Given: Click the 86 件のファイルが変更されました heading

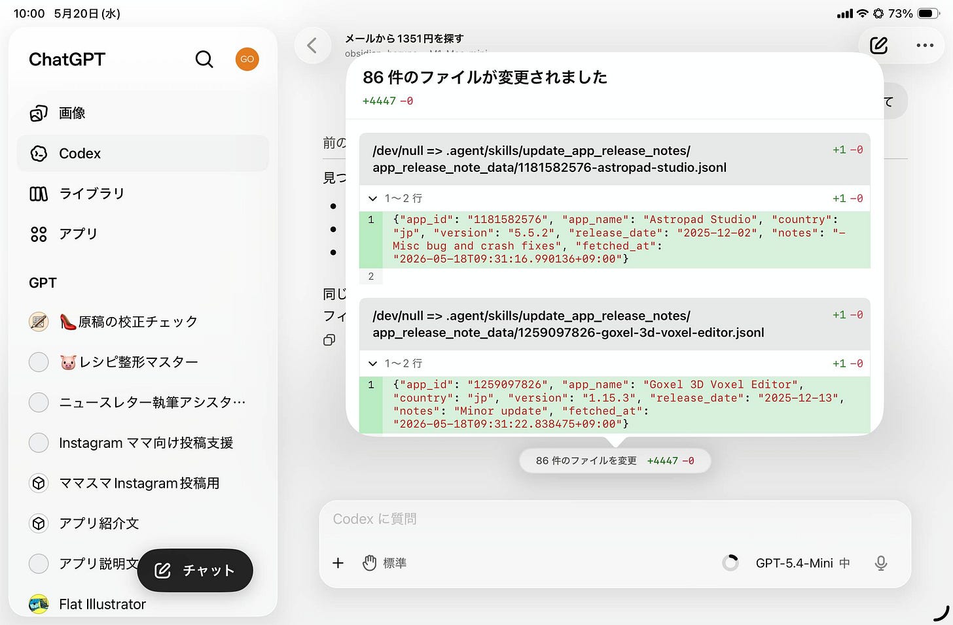Looking at the screenshot, I should coord(485,77).
